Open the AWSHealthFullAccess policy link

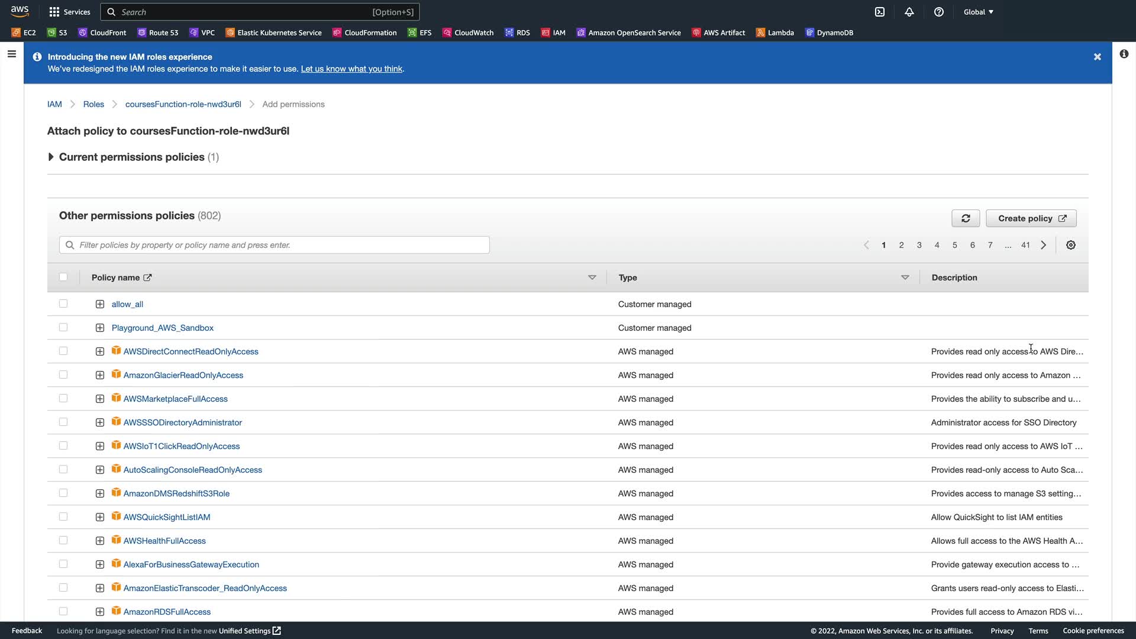[x=164, y=541]
